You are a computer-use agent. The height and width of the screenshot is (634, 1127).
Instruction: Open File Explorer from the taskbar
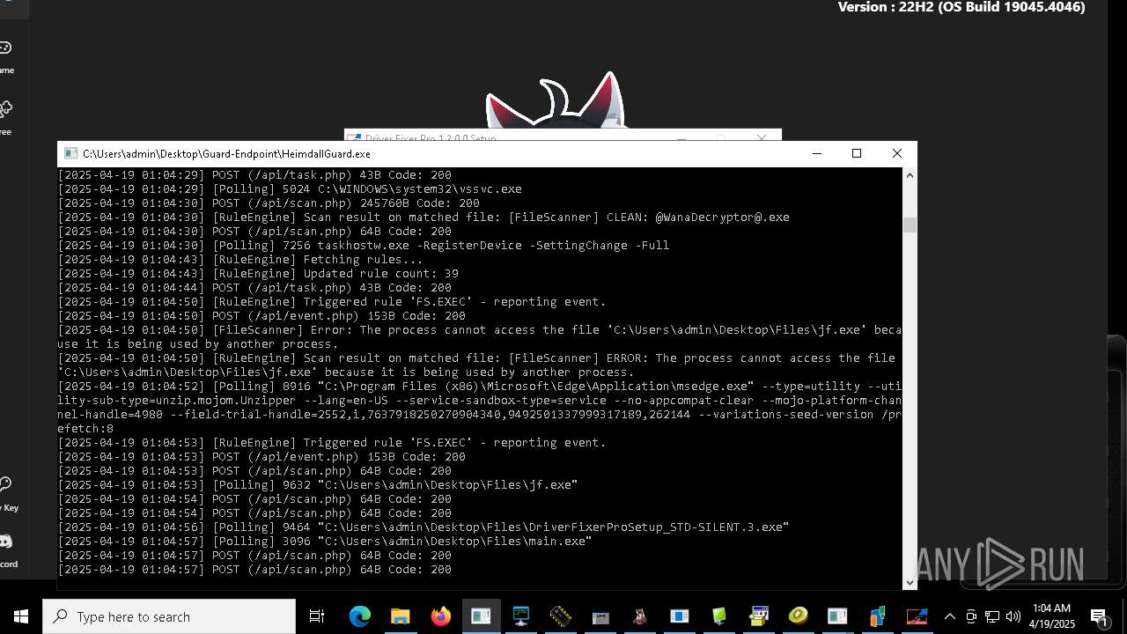[401, 616]
